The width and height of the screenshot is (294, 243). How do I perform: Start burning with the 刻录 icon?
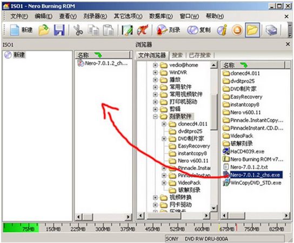(162, 30)
